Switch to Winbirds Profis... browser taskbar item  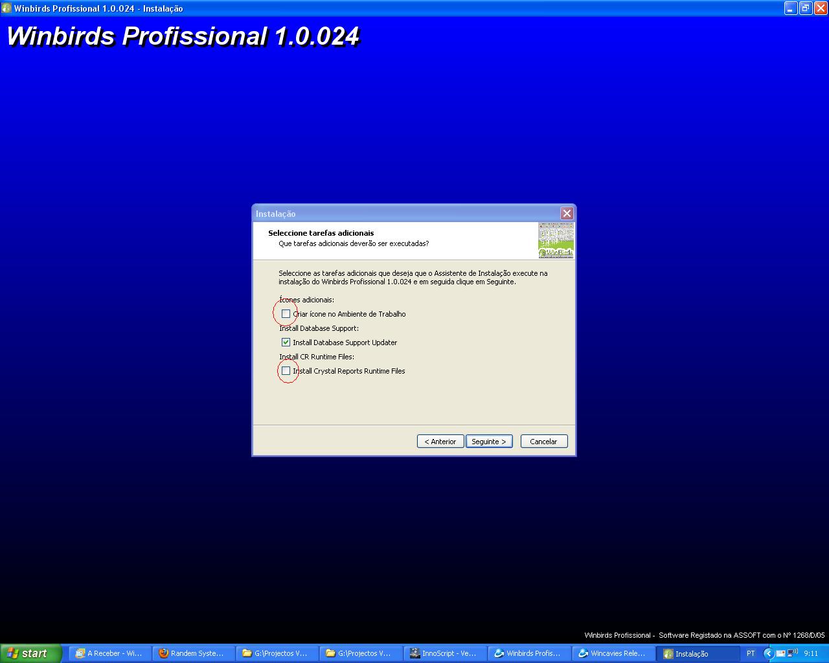pyautogui.click(x=528, y=653)
